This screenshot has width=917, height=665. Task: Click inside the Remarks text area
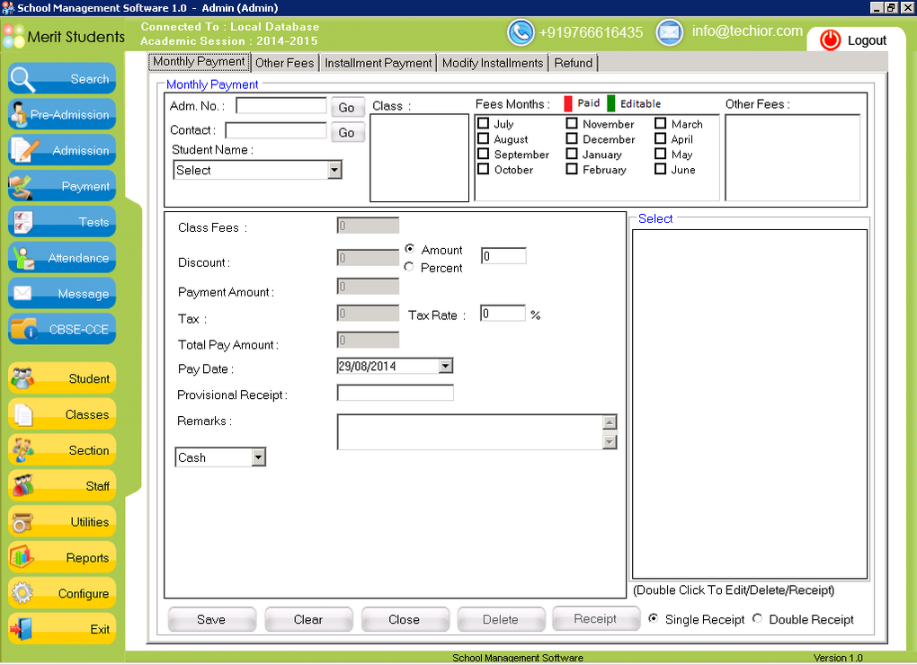pyautogui.click(x=469, y=432)
